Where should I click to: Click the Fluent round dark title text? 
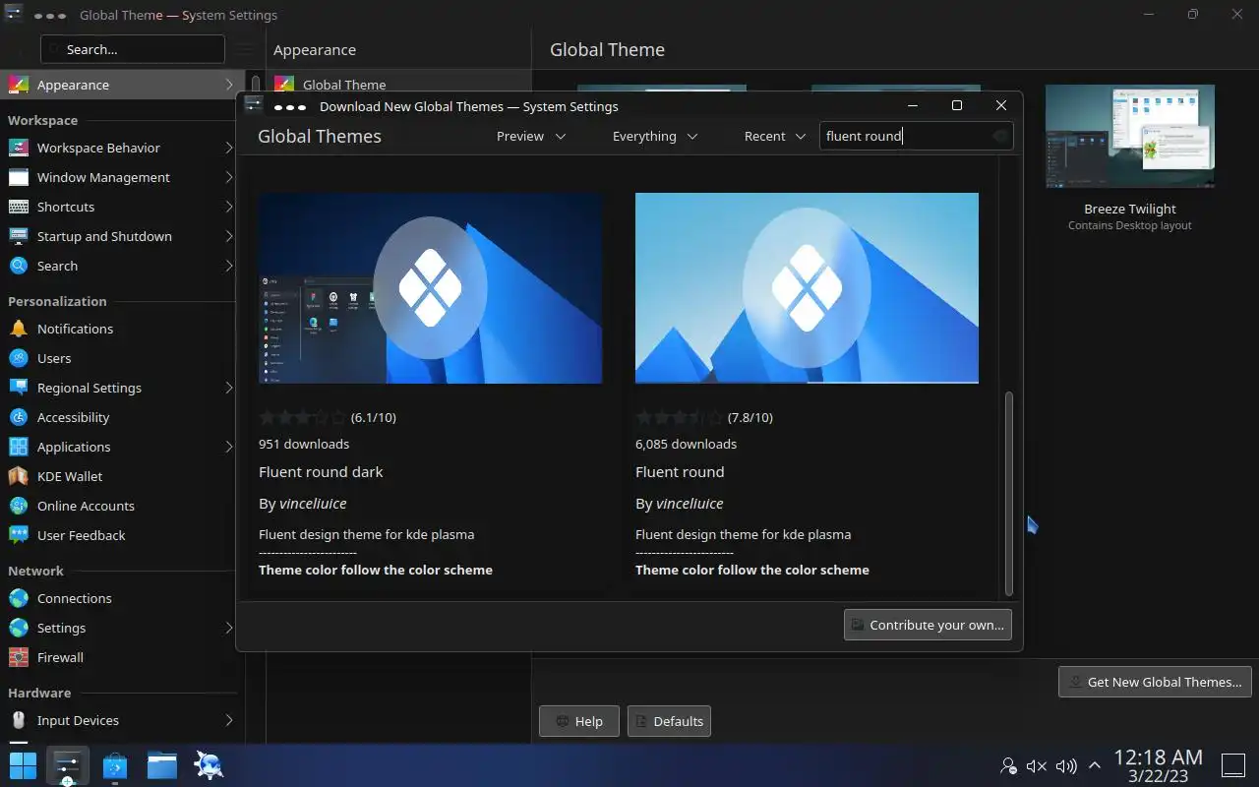point(321,471)
